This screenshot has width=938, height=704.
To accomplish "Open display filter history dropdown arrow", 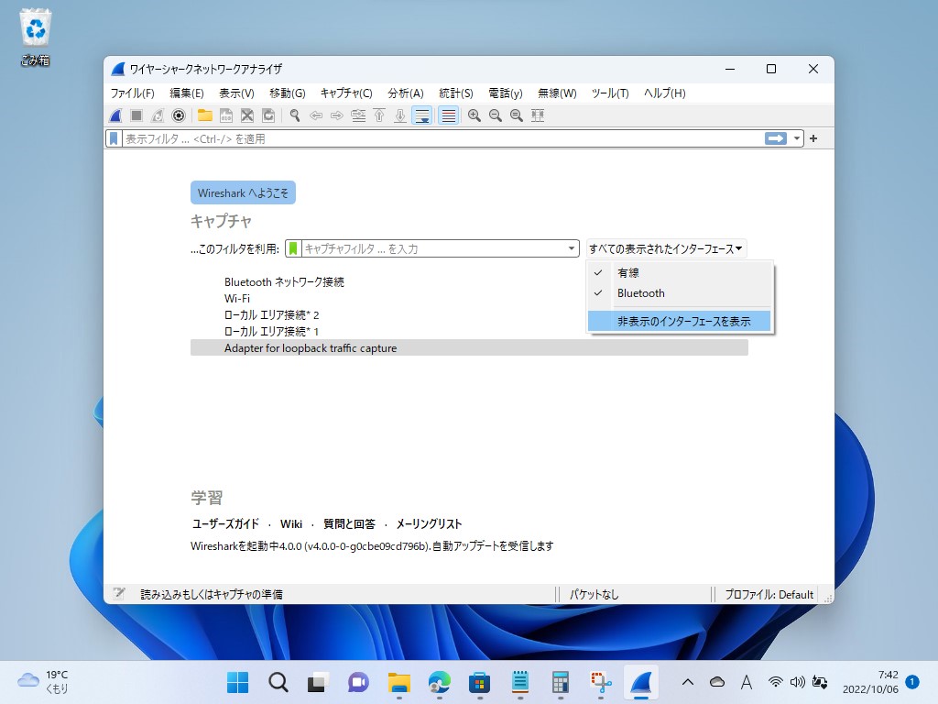I will [797, 139].
